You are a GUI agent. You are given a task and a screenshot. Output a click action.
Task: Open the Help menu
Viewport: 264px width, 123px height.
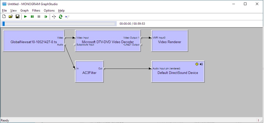(x=62, y=11)
